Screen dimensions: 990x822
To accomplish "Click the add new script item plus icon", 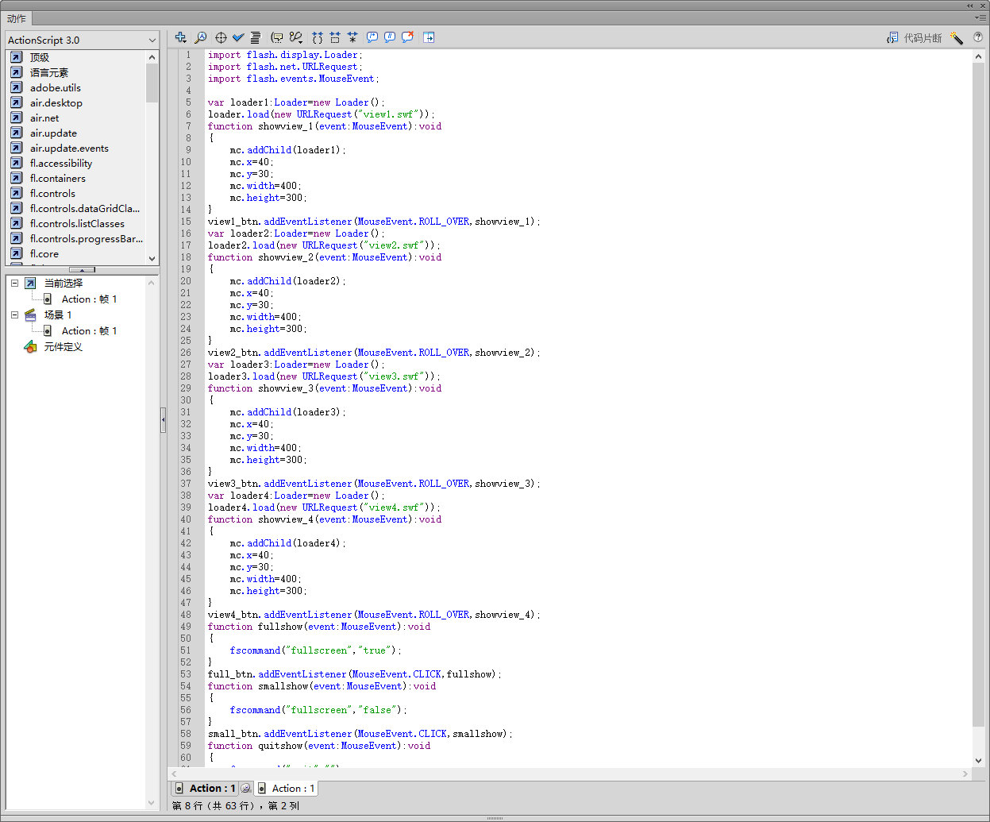I will [x=180, y=37].
